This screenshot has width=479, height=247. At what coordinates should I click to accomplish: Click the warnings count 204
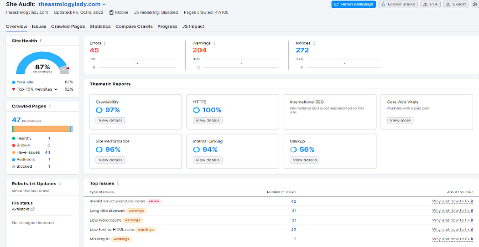pos(199,50)
